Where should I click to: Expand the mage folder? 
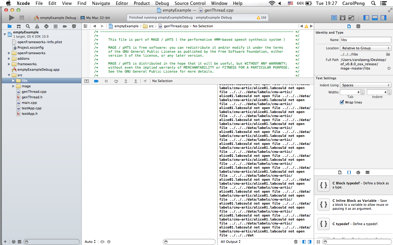click(13, 86)
